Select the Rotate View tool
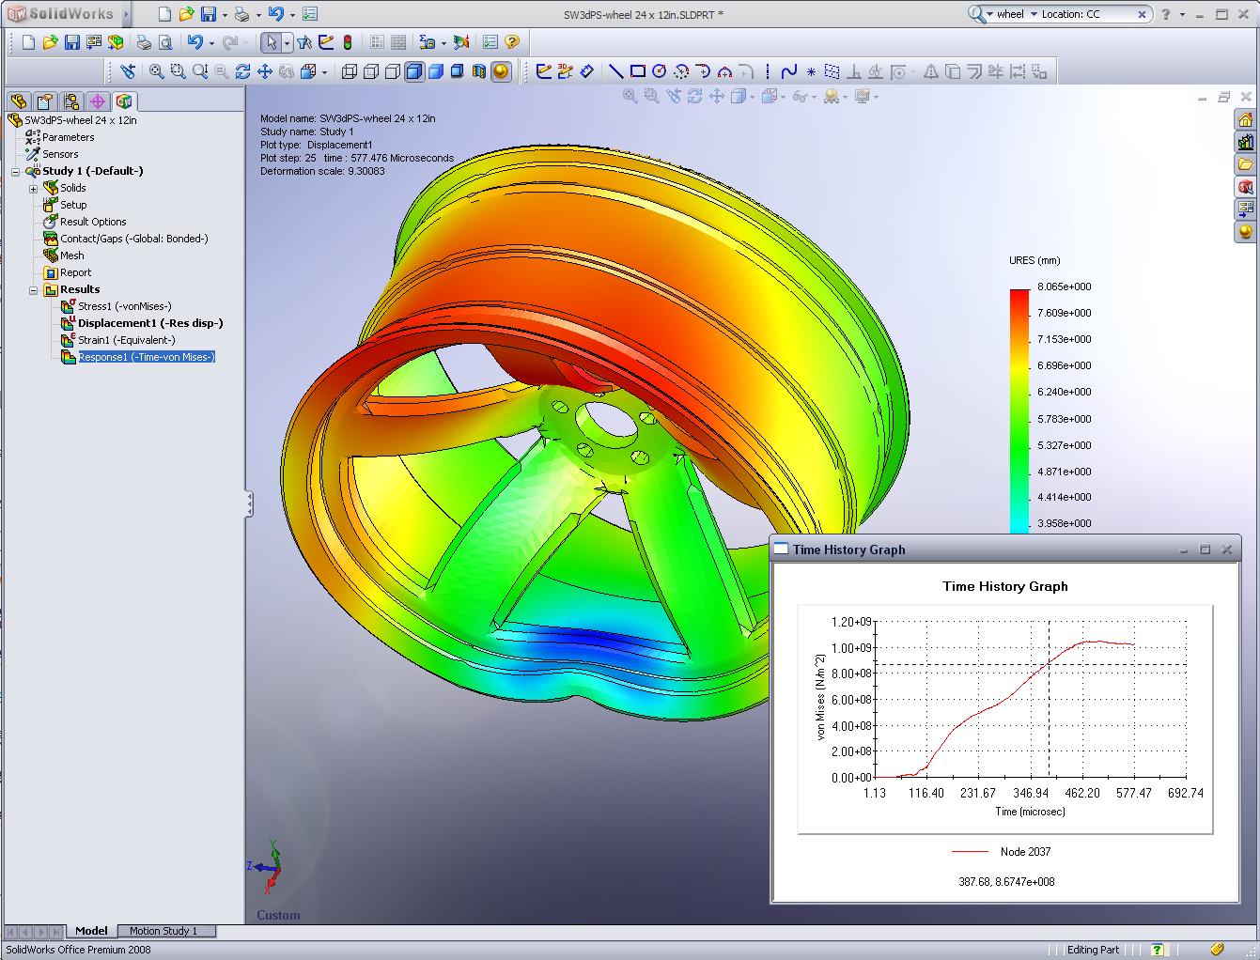This screenshot has height=960, width=1260. click(241, 70)
